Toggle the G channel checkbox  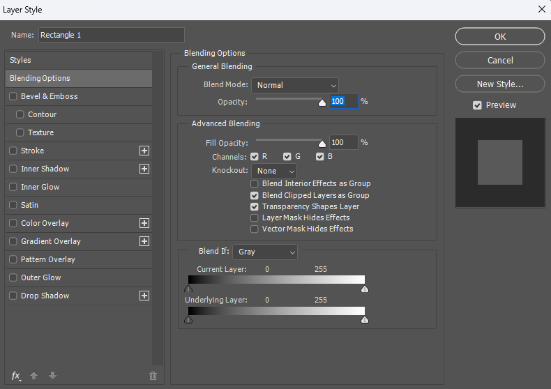(287, 157)
